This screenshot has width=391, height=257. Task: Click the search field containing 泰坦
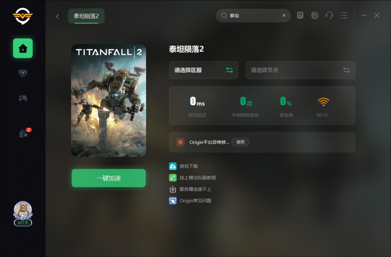click(x=253, y=16)
